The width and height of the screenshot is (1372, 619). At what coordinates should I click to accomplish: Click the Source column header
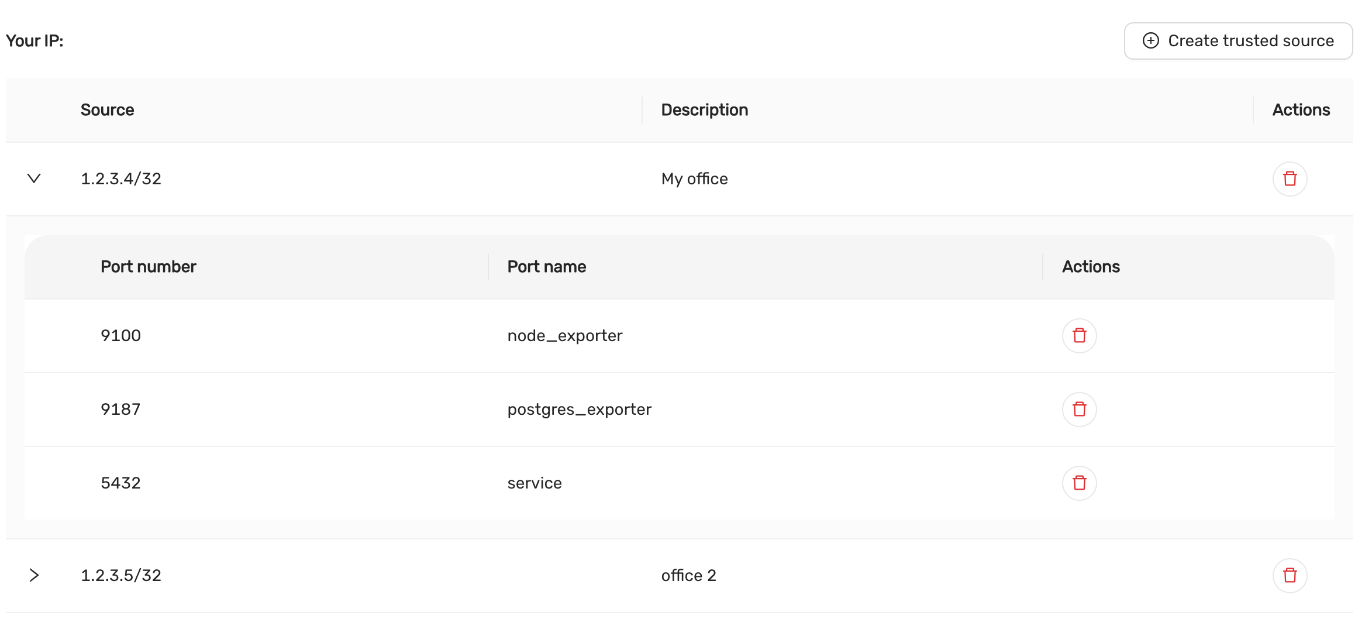tap(107, 110)
